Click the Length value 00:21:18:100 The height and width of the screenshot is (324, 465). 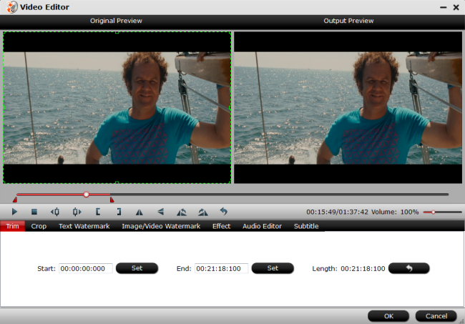tap(363, 268)
